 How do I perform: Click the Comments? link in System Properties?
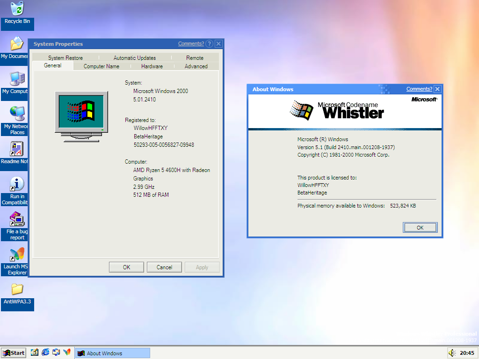191,43
